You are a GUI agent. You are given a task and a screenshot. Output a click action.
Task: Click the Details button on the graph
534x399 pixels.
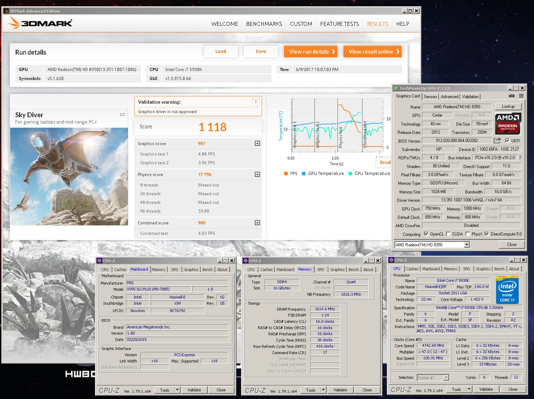pos(384,162)
